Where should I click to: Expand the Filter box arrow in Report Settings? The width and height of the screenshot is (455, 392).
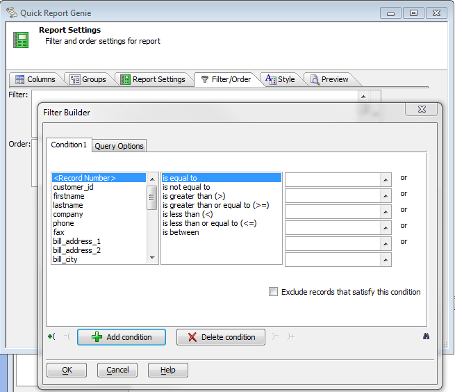[363, 97]
